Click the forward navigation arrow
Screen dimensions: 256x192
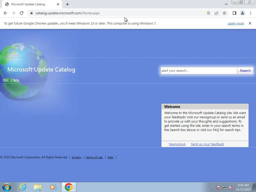(13, 13)
